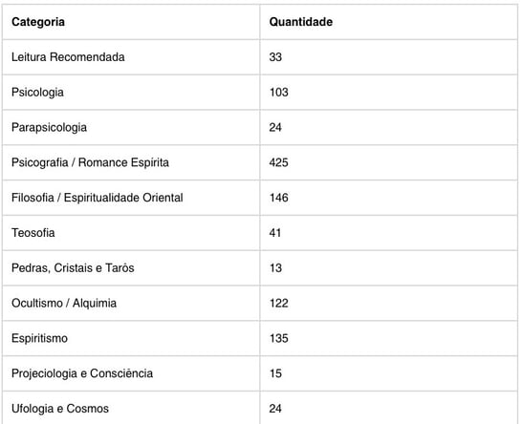Select Projeciologia e Consciência cell
The width and height of the screenshot is (522, 424).
(x=131, y=373)
